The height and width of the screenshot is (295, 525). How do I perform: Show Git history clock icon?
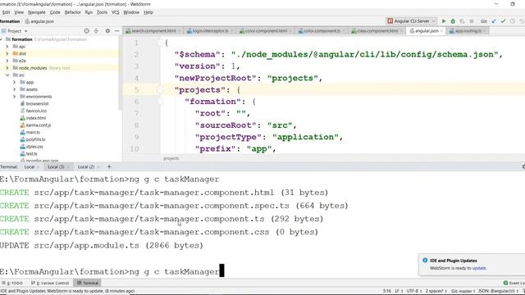(x=512, y=21)
